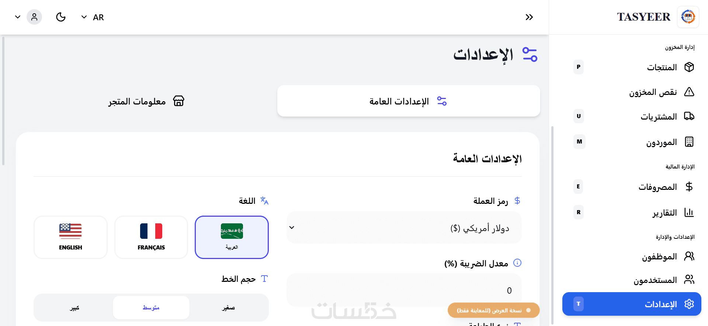Toggle dark mode moon icon
Viewport: 708px width, 326px height.
[61, 17]
